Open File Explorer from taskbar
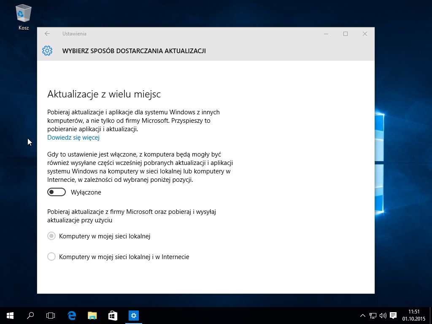This screenshot has height=324, width=432. [x=92, y=316]
